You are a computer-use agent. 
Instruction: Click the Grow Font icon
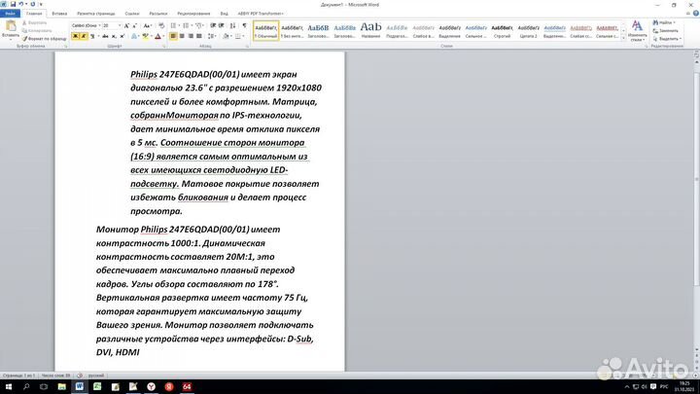126,26
